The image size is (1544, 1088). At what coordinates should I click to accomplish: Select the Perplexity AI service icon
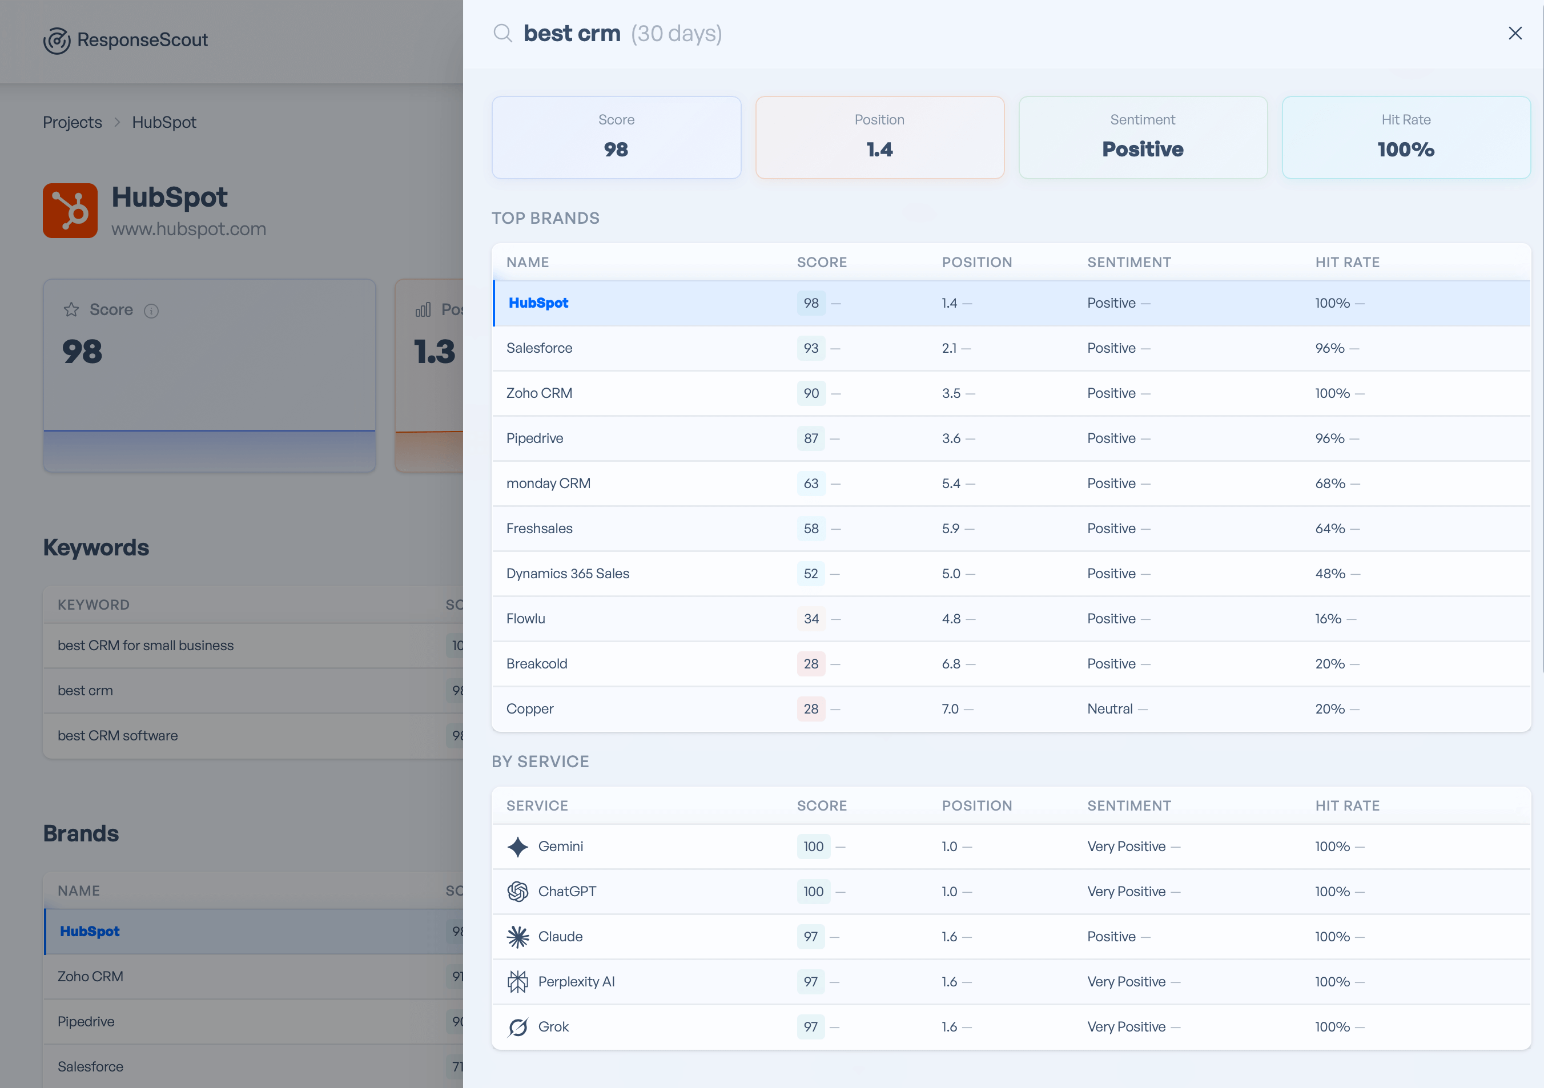coord(518,981)
